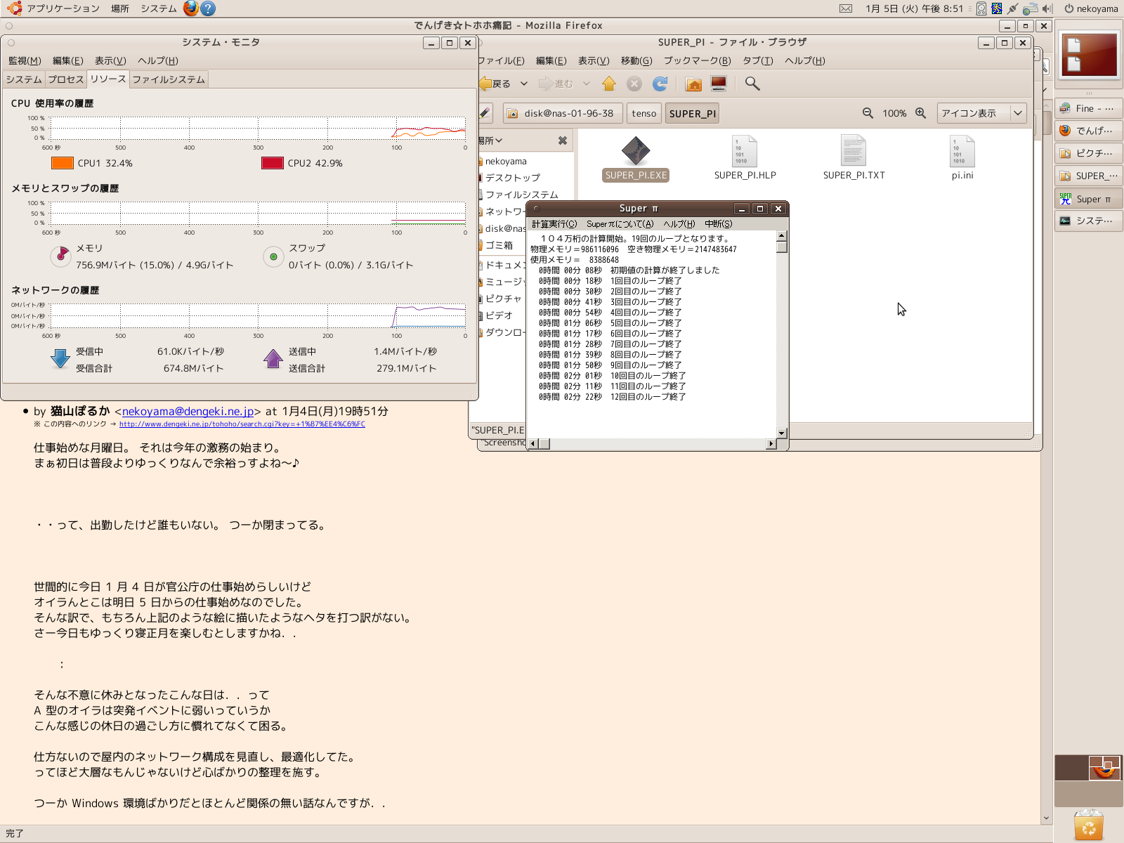Click the nekoyama@dengeki.ne.jp email link
The width and height of the screenshot is (1124, 843).
(x=188, y=412)
